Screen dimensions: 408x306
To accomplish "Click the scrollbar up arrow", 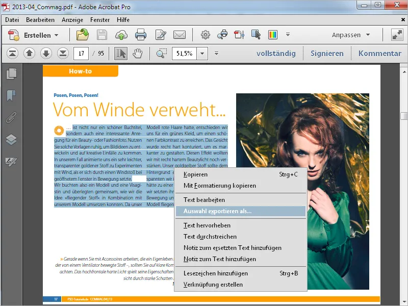I will tap(404, 71).
